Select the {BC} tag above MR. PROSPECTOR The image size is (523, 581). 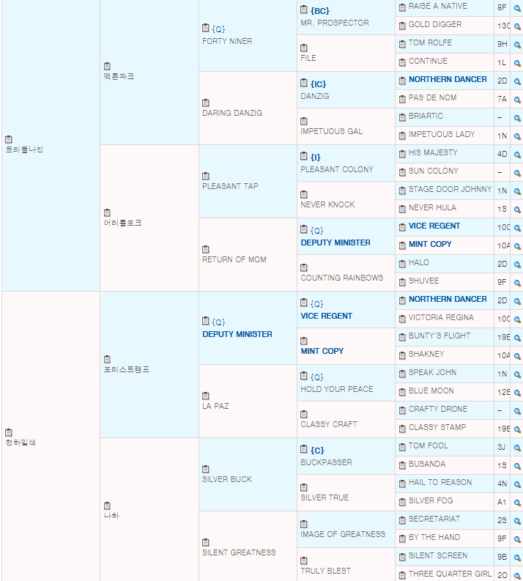click(x=319, y=11)
